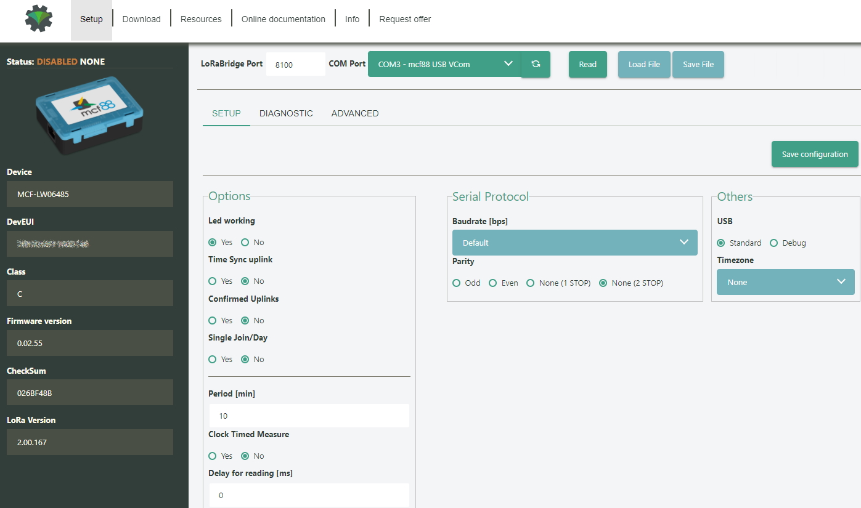Open the Timezone dropdown
This screenshot has width=861, height=508.
785,282
